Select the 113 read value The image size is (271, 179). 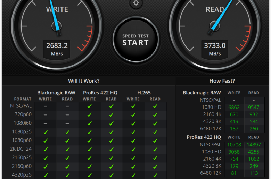pyautogui.click(x=254, y=173)
